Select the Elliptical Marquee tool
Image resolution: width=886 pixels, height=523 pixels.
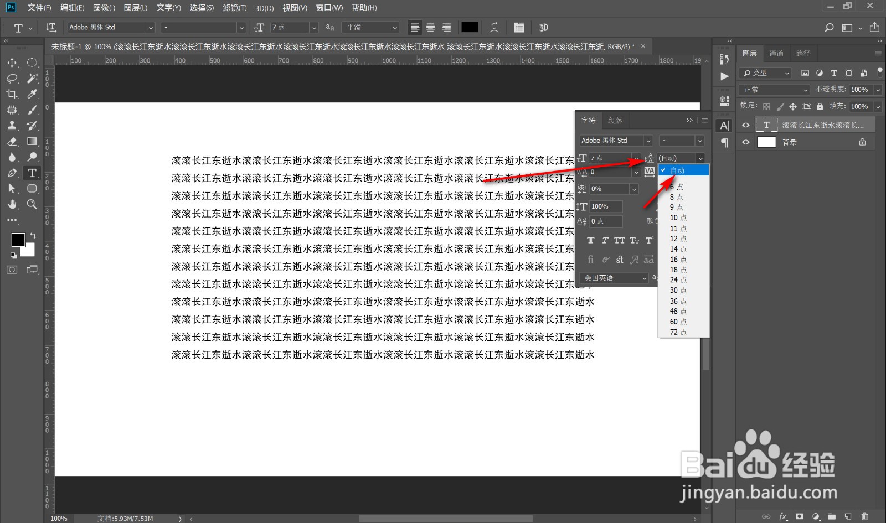[x=32, y=63]
